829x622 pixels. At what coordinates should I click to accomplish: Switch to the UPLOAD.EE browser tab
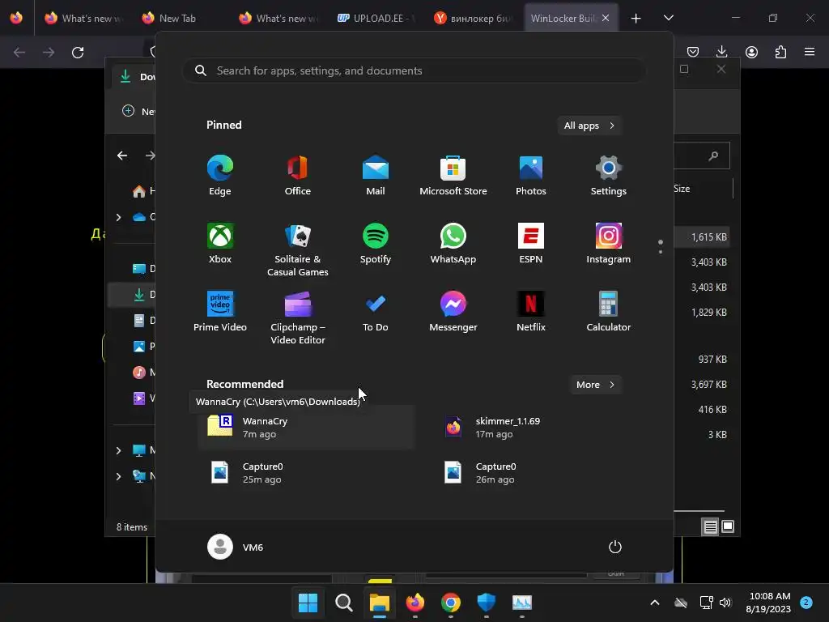pos(377,18)
